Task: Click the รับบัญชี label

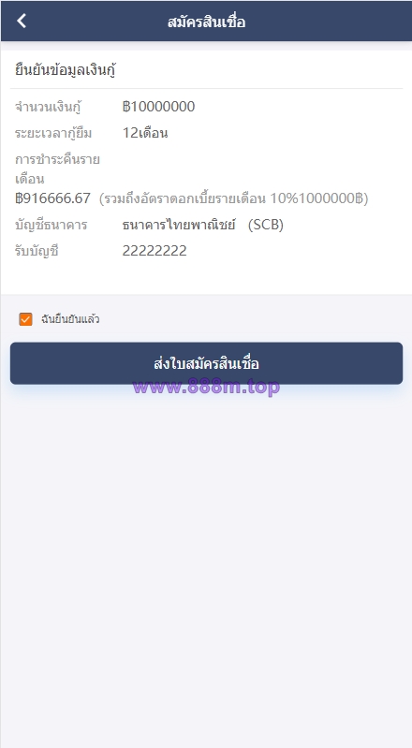Action: 37,251
